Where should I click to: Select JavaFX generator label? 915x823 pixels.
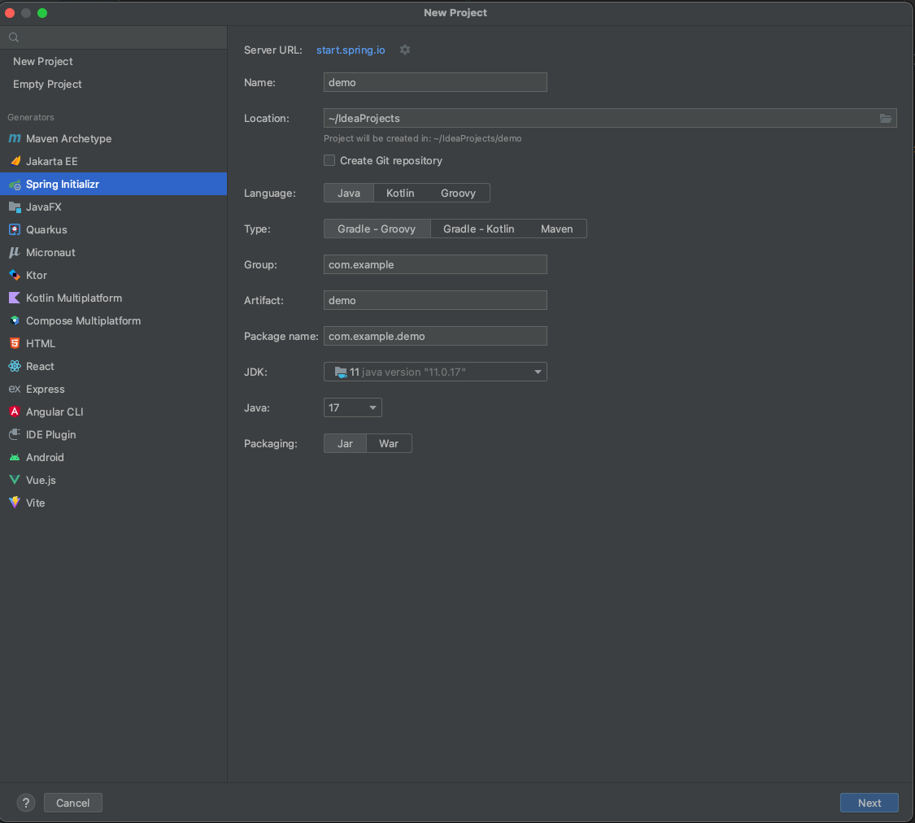(x=44, y=207)
